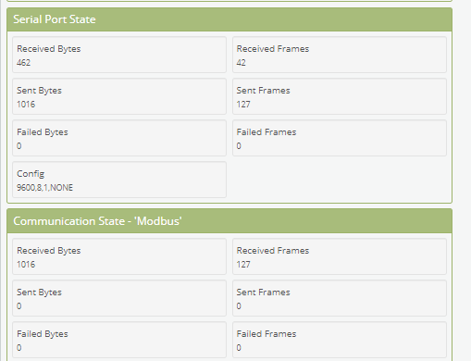Click the serial port Sent Bytes 1016 field
Screen dimensions: 471x361
(119, 96)
